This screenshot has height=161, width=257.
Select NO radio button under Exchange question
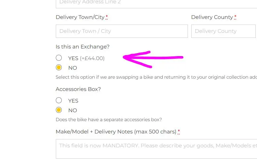coord(59,68)
